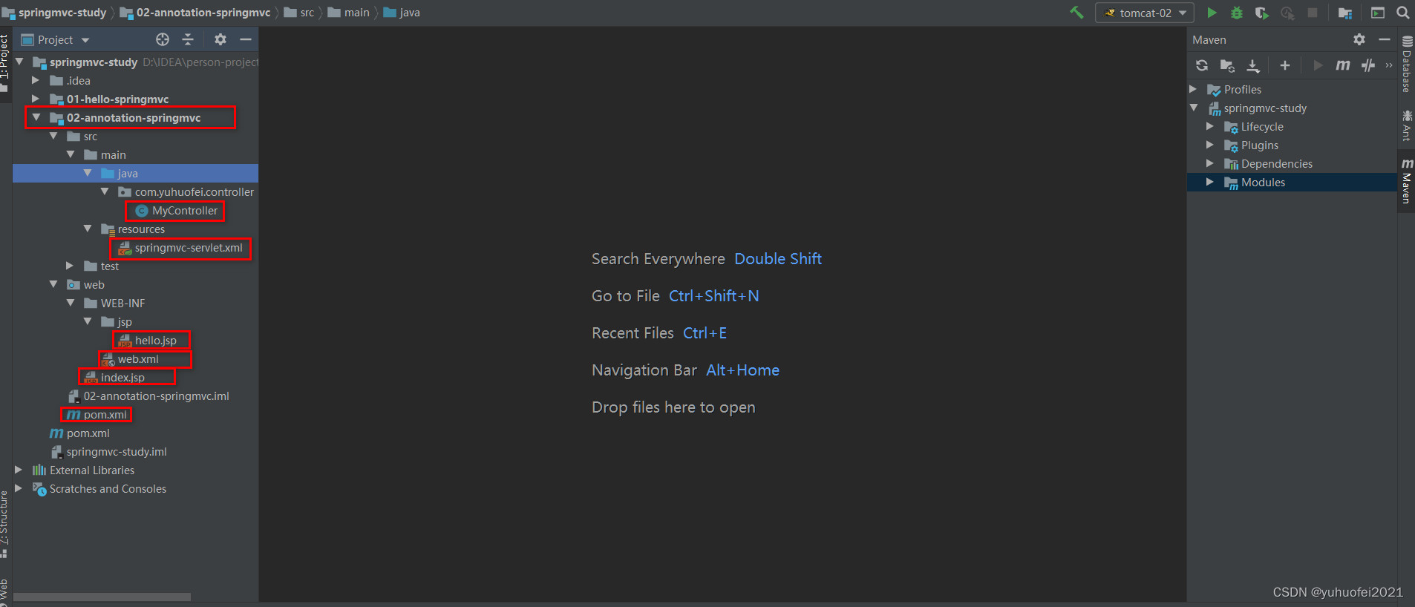Viewport: 1415px width, 607px height.
Task: Open springmvc-study.iml file
Action: (116, 452)
